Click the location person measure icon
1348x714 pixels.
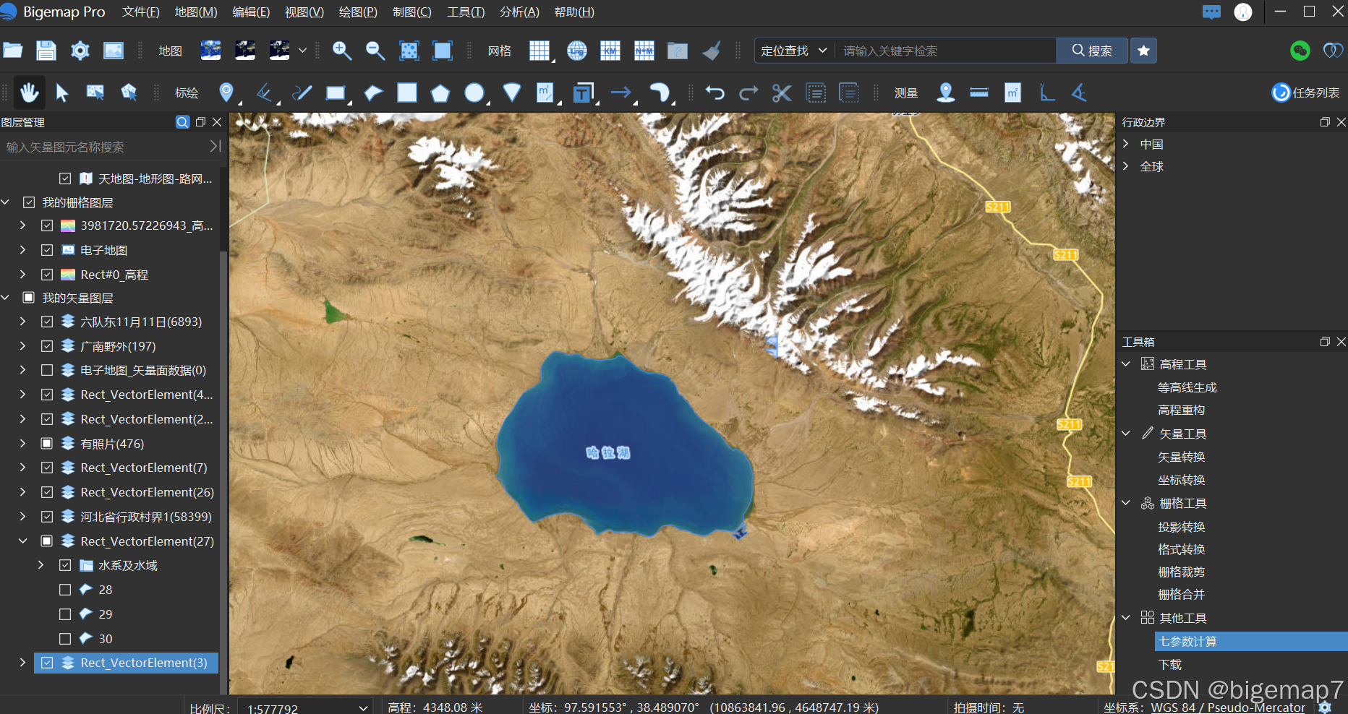coord(945,93)
